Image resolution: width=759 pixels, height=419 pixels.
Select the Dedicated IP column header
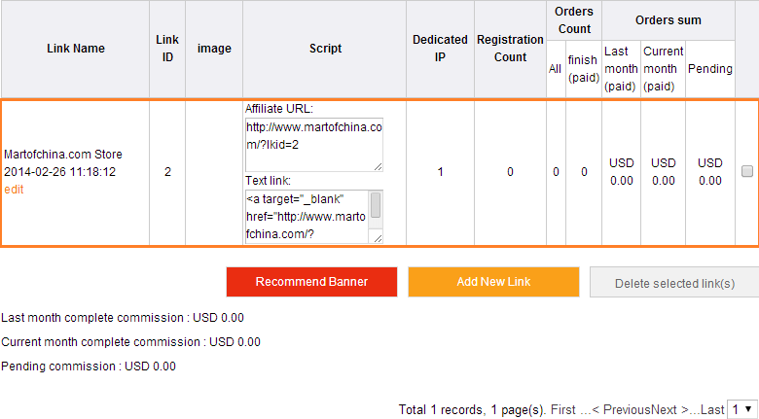point(440,49)
